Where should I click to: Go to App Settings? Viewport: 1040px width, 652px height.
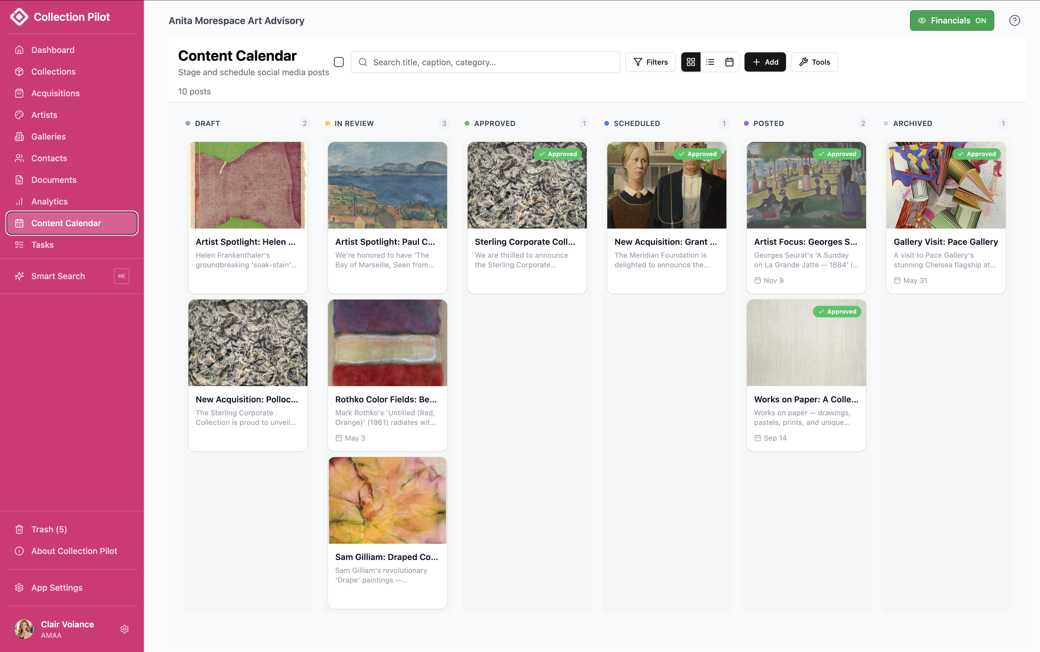(72, 588)
